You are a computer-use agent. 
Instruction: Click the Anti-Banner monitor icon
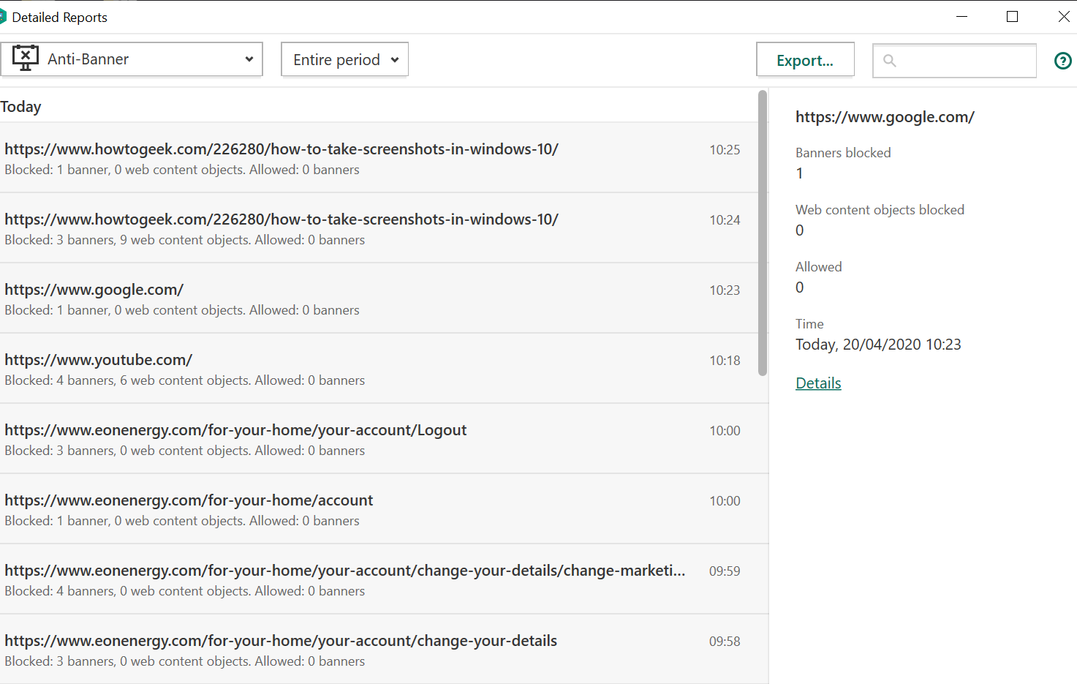coord(25,59)
